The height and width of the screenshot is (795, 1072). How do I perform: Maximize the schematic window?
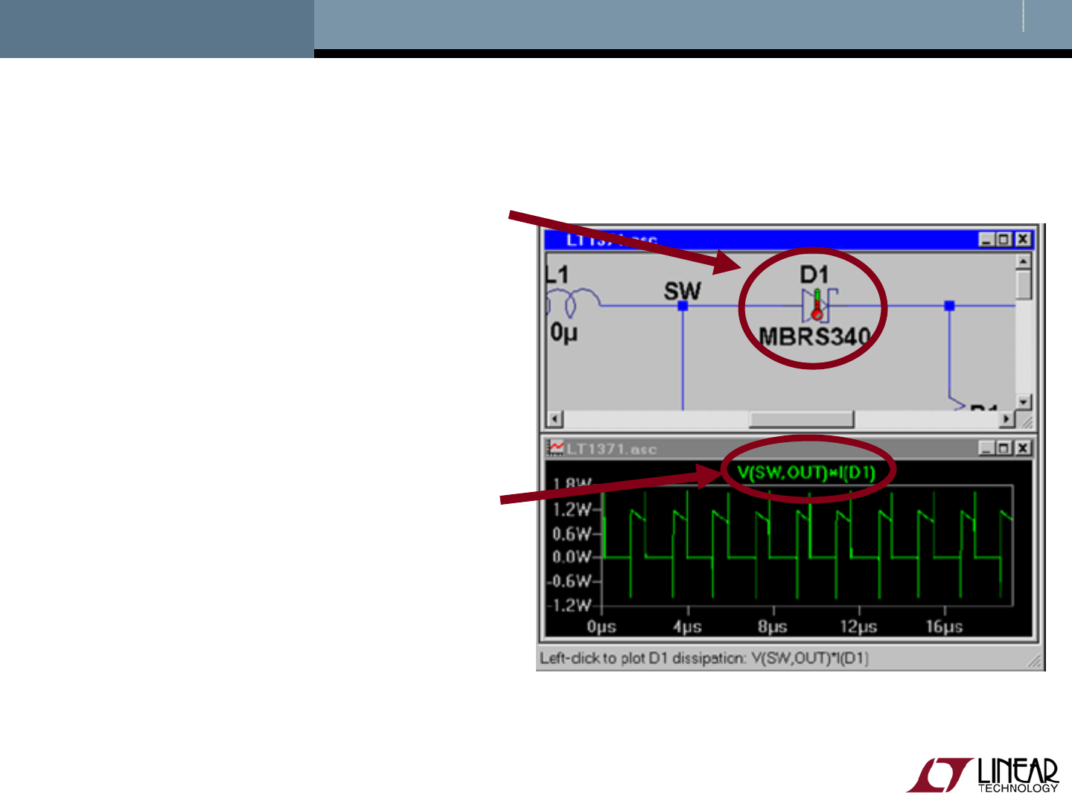pos(1004,240)
